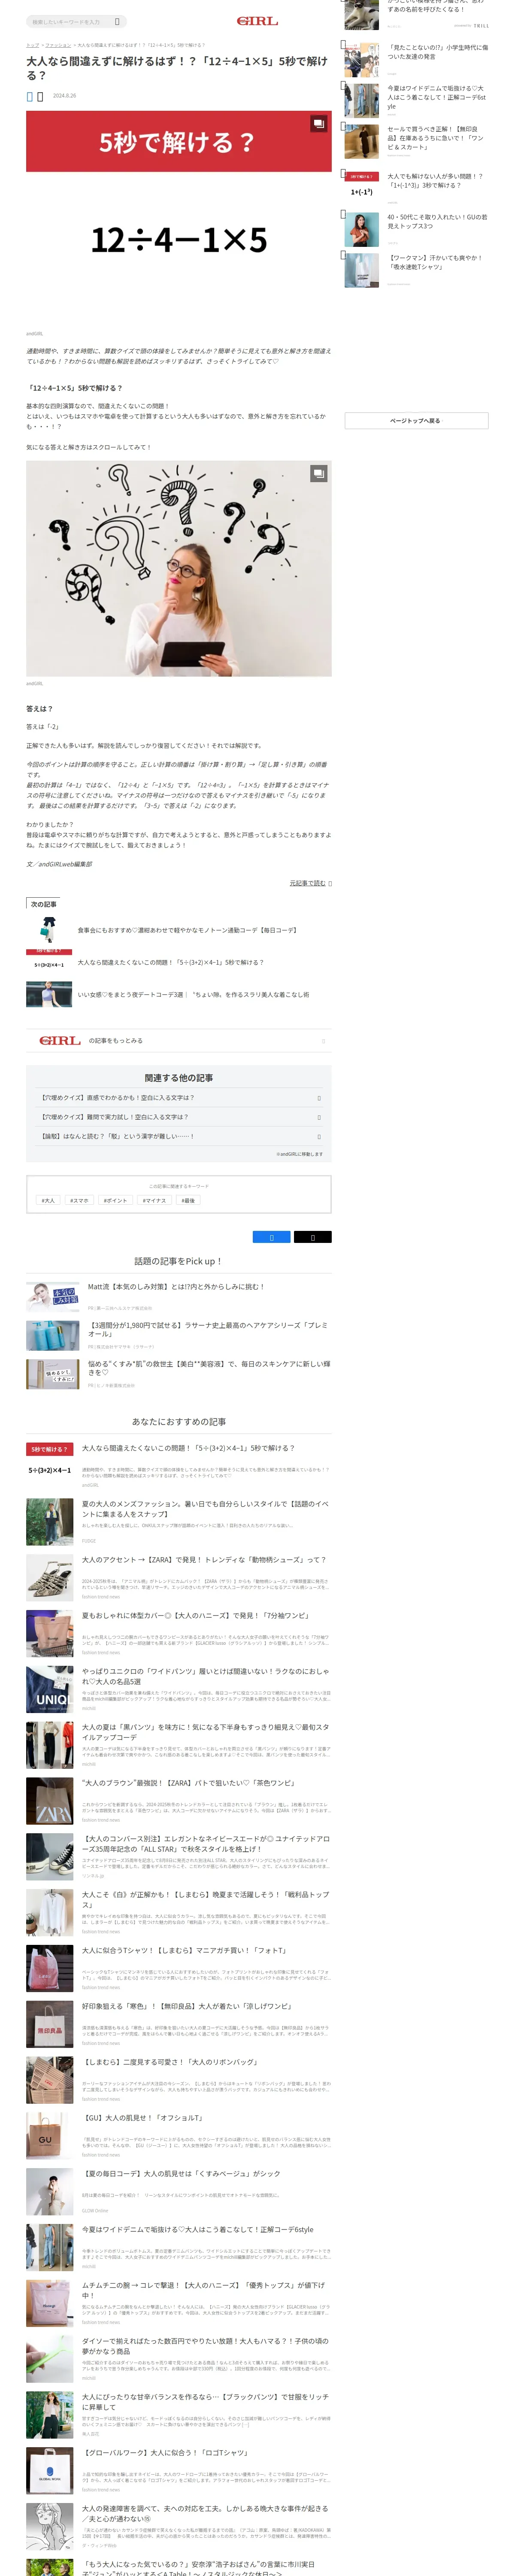The width and height of the screenshot is (515, 2576).
Task: Open コンバース ALL STAR 値上げ article
Action: coord(205,1844)
